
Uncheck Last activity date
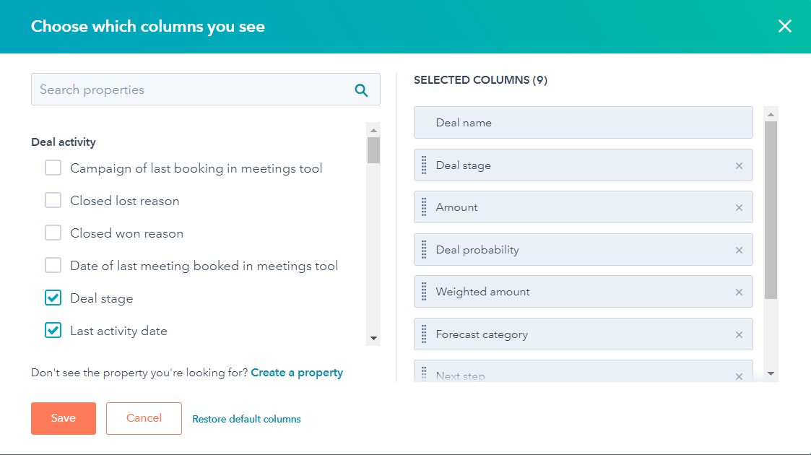click(x=53, y=330)
